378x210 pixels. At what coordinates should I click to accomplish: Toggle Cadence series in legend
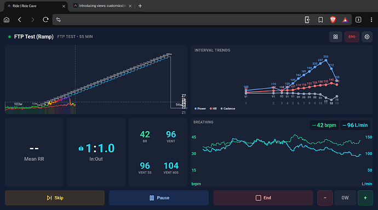227,109
